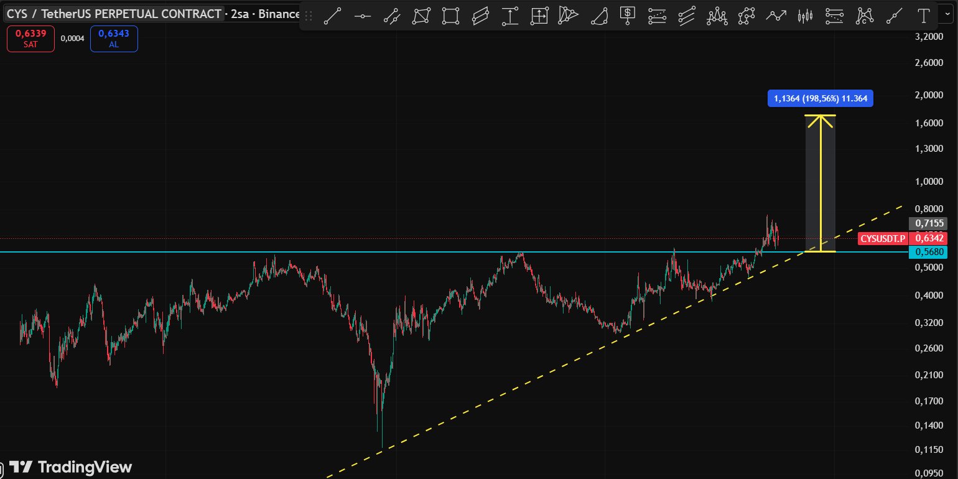Select the zigzag arrow path tool
The height and width of the screenshot is (479, 958).
coord(776,16)
